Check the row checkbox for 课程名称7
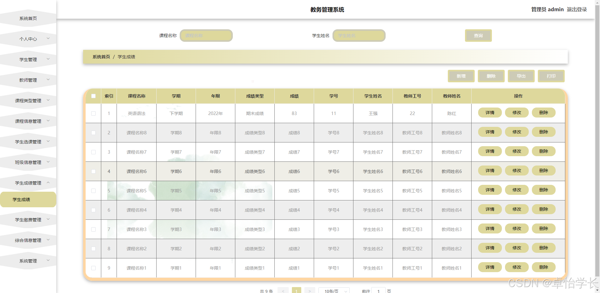The width and height of the screenshot is (600, 293). 93,152
